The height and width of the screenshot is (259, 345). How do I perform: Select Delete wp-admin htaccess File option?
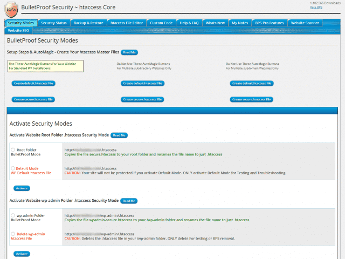13,234
